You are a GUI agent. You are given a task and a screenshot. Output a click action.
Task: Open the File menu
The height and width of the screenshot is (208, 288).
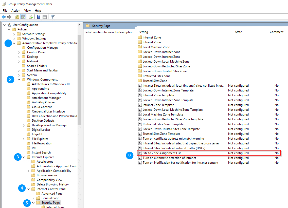tap(5, 10)
